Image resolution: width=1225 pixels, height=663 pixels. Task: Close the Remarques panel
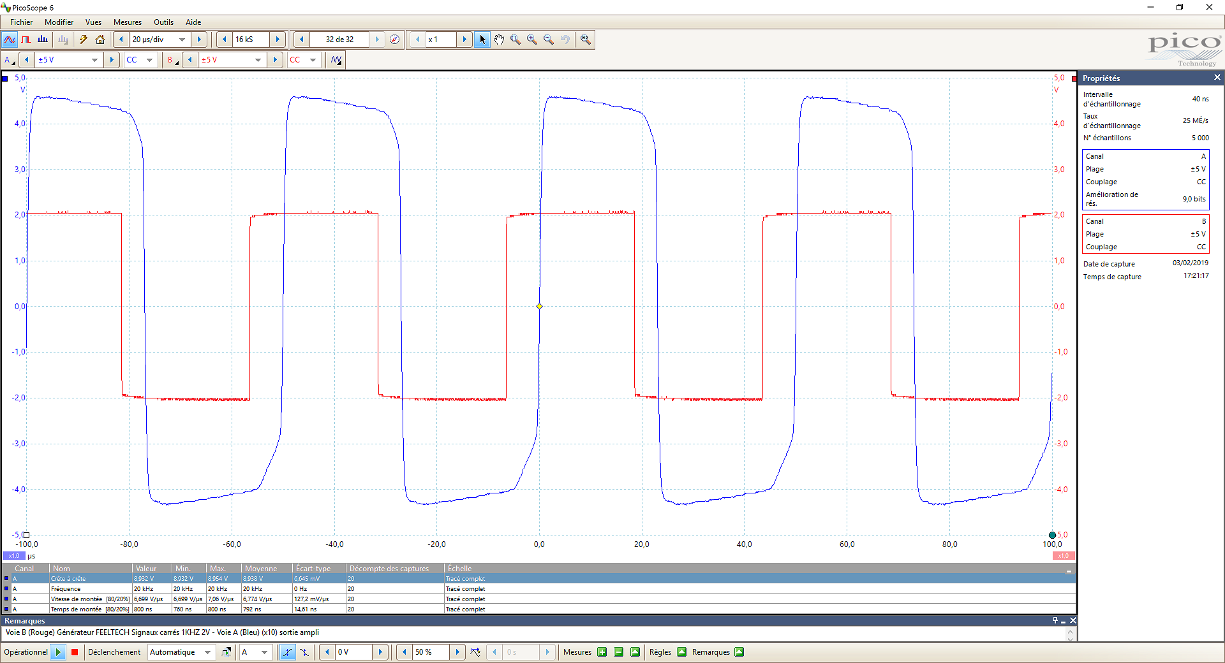(x=1073, y=621)
